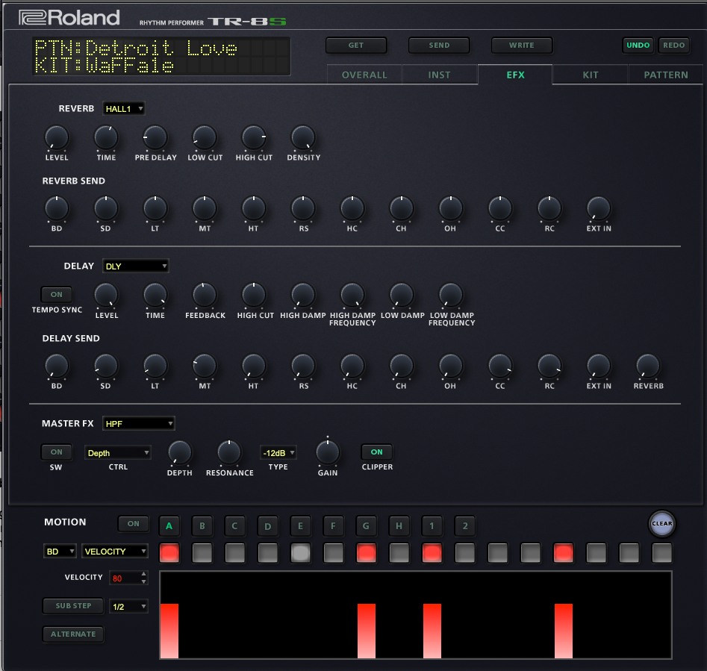
Task: Click the master FX GAIN knob
Action: click(328, 452)
